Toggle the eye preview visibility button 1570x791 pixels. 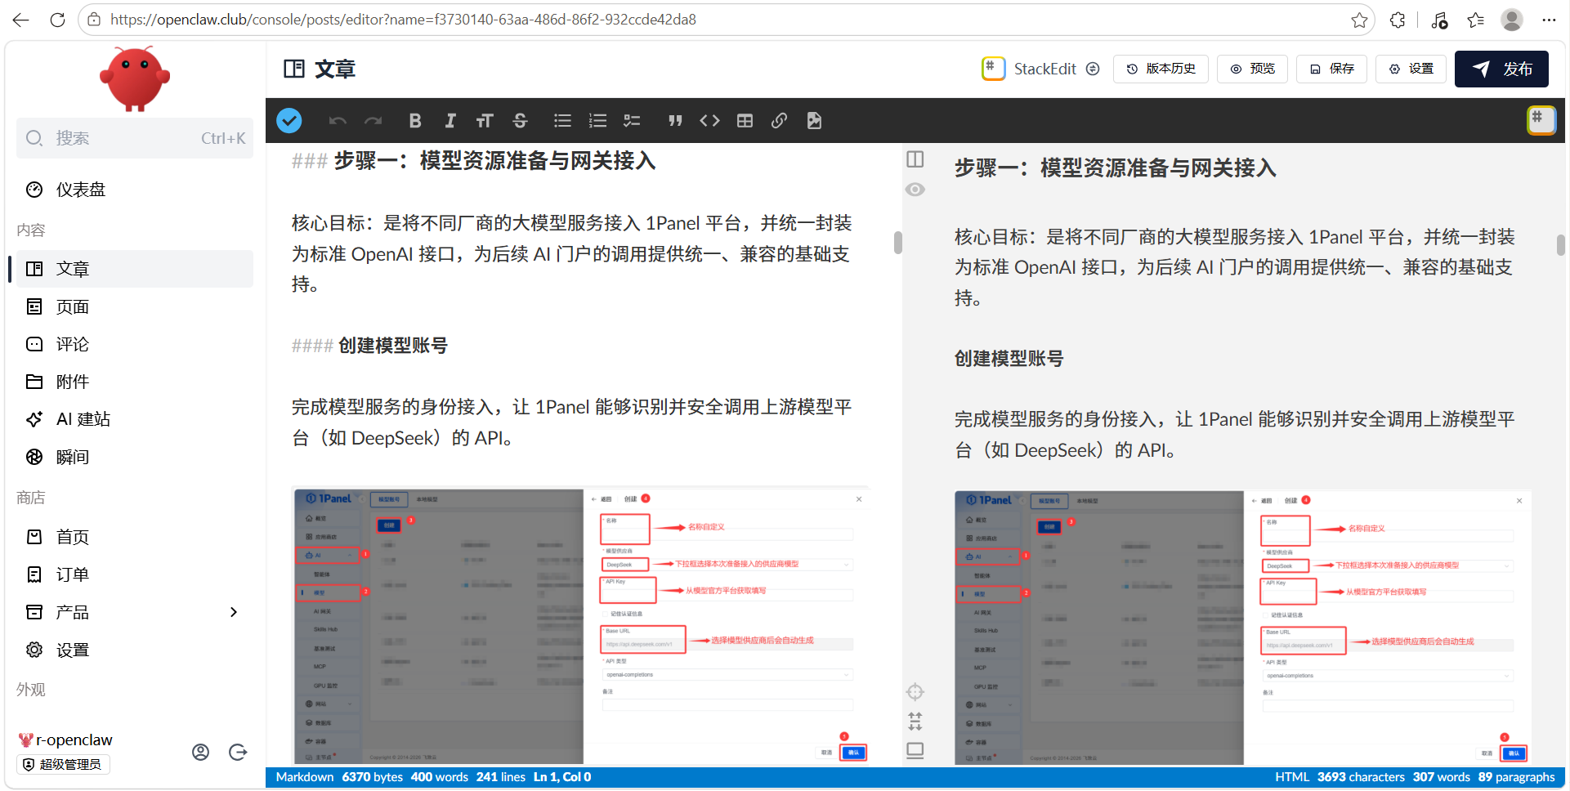point(915,190)
